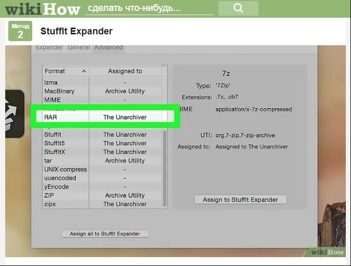Click Assign to StuffIt Expander button
Screen dimensions: 351x266
[240, 200]
